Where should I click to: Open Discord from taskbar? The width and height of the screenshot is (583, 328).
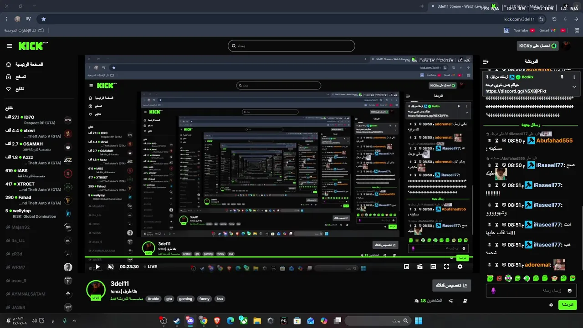point(190,321)
